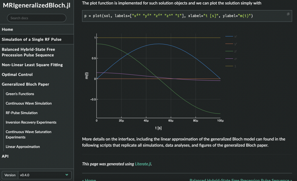This screenshot has height=181, width=297.
Task: Go to Continuous Wave Saturation Experiments
Action: pyautogui.click(x=28, y=134)
